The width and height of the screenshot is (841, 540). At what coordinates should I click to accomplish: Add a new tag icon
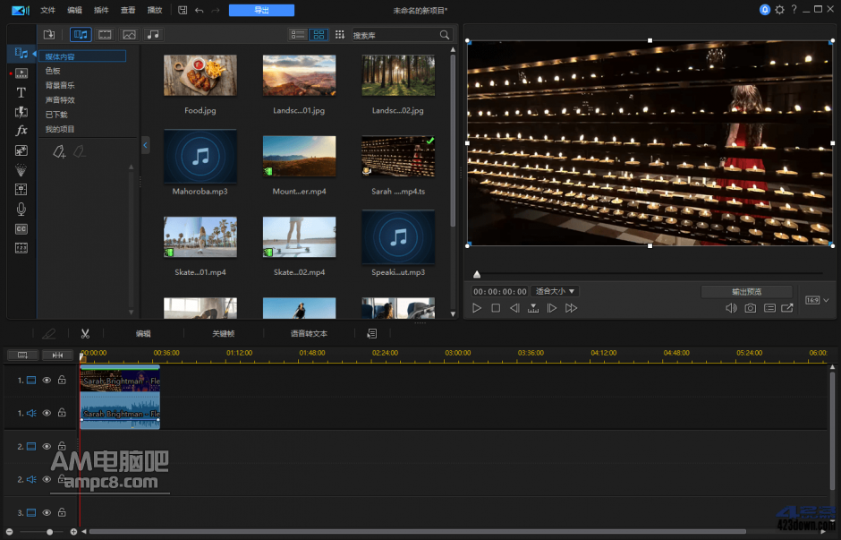click(59, 152)
